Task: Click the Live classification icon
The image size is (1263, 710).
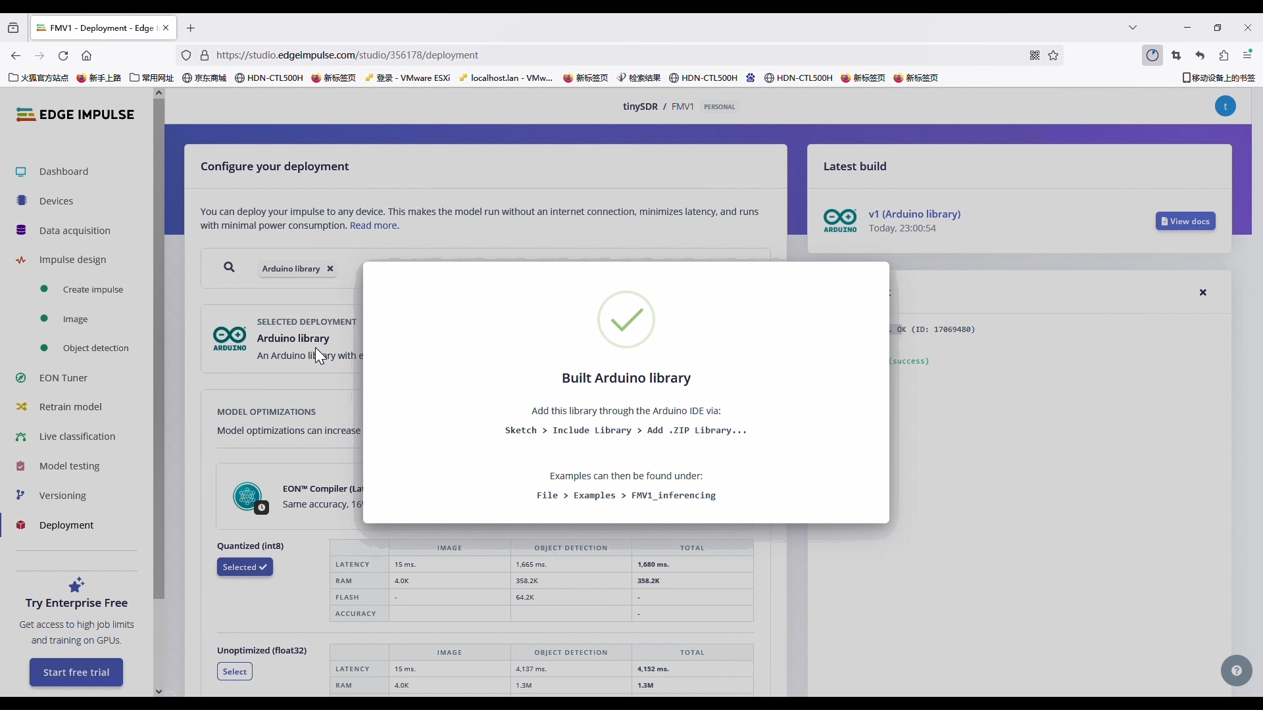Action: [x=21, y=437]
